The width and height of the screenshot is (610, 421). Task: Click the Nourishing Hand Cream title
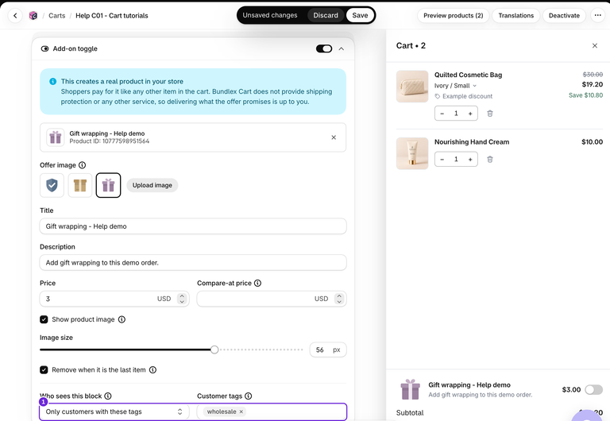tap(472, 142)
